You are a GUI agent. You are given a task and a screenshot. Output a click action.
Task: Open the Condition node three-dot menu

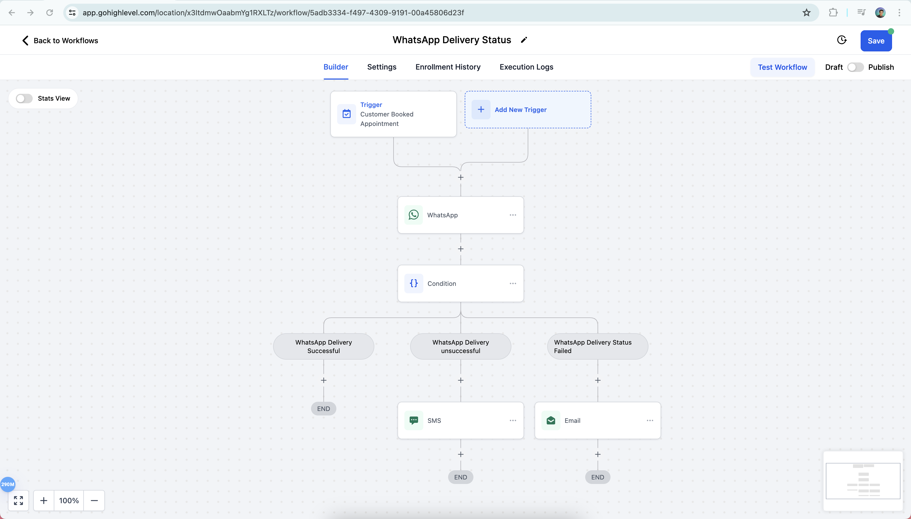point(513,283)
